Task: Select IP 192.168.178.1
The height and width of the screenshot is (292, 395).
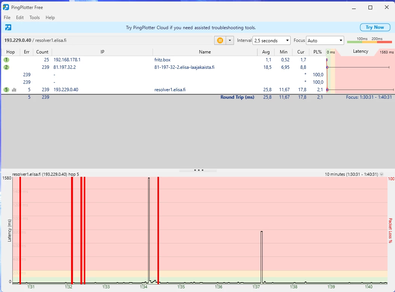Action: point(67,60)
